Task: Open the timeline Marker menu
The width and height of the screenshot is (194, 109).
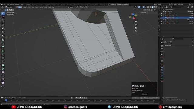Action: [24, 98]
